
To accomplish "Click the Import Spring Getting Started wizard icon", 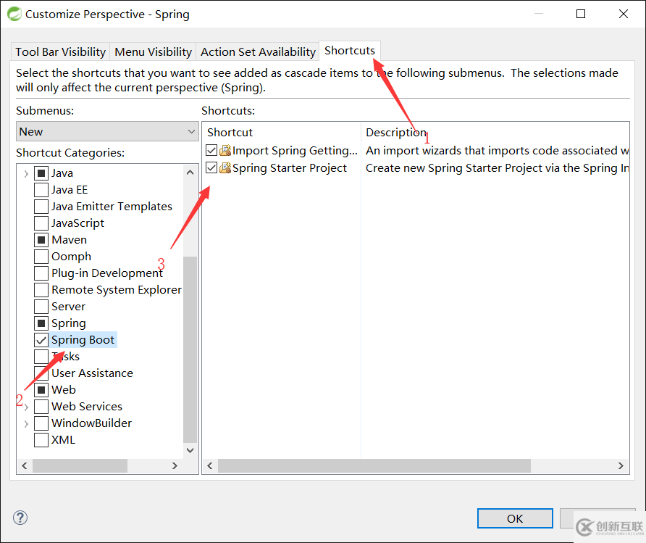I will [225, 151].
